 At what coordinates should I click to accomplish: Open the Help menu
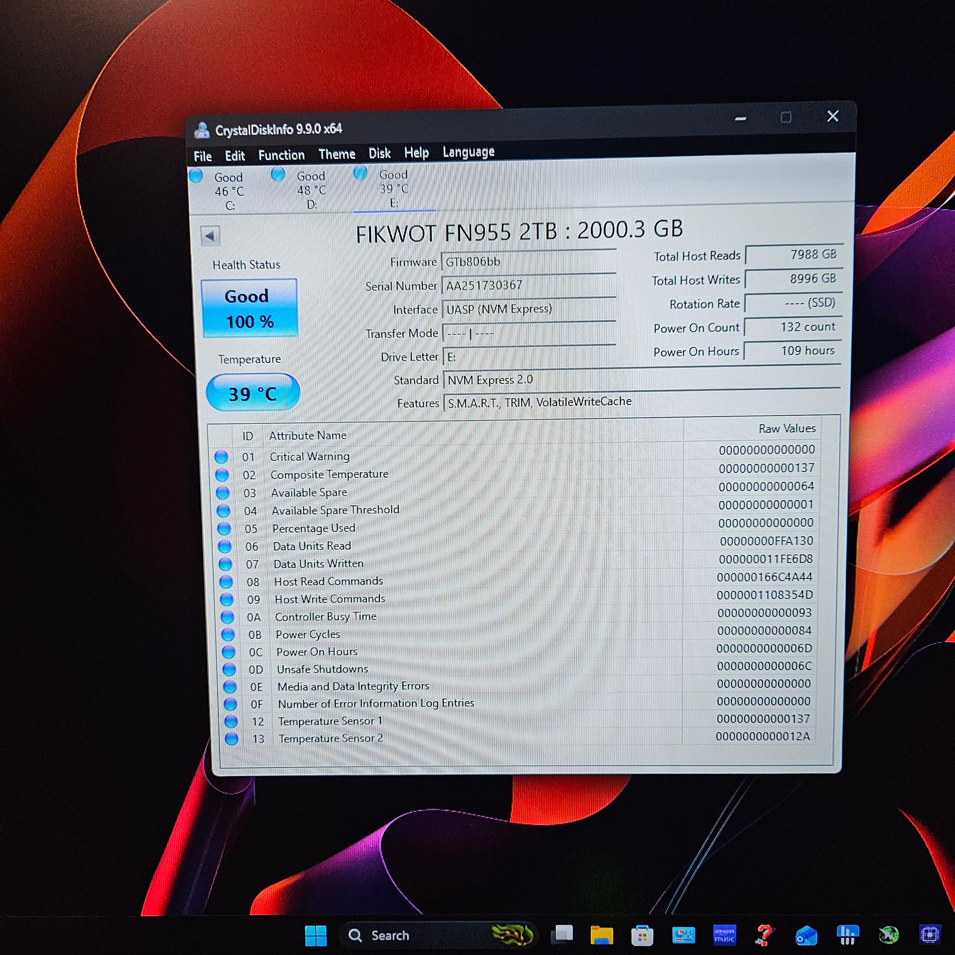click(x=416, y=153)
